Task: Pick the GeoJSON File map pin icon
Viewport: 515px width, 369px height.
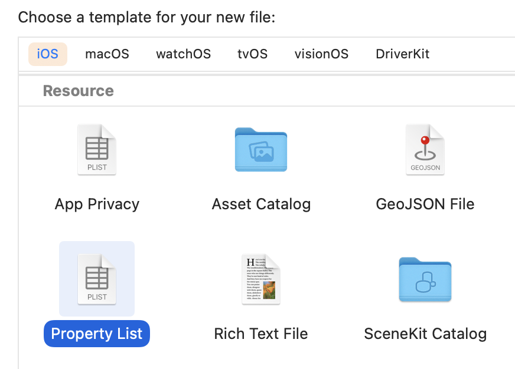Action: pos(425,150)
